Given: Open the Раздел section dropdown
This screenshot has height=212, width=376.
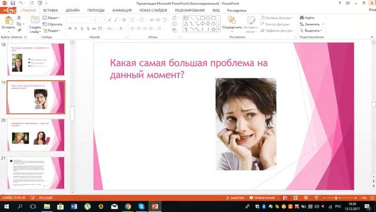Looking at the screenshot, I should tap(52, 31).
